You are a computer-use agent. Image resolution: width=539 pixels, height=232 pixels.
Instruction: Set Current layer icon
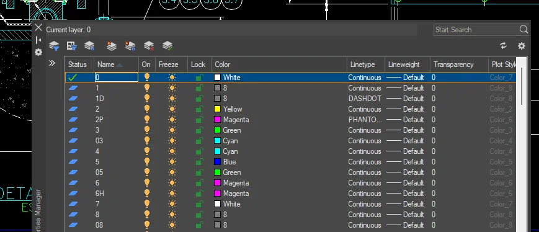167,46
